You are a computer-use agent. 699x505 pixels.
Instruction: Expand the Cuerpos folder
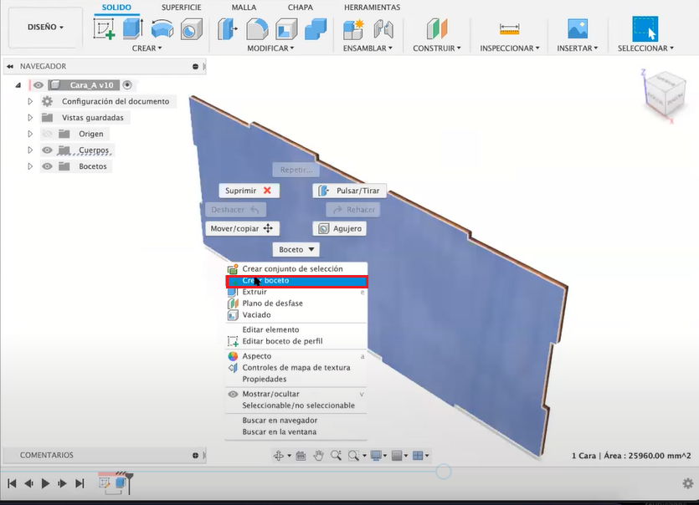[30, 150]
